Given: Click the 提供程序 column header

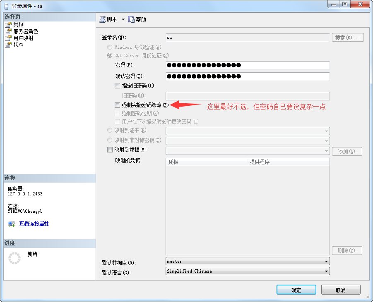Looking at the screenshot, I should click(288, 162).
